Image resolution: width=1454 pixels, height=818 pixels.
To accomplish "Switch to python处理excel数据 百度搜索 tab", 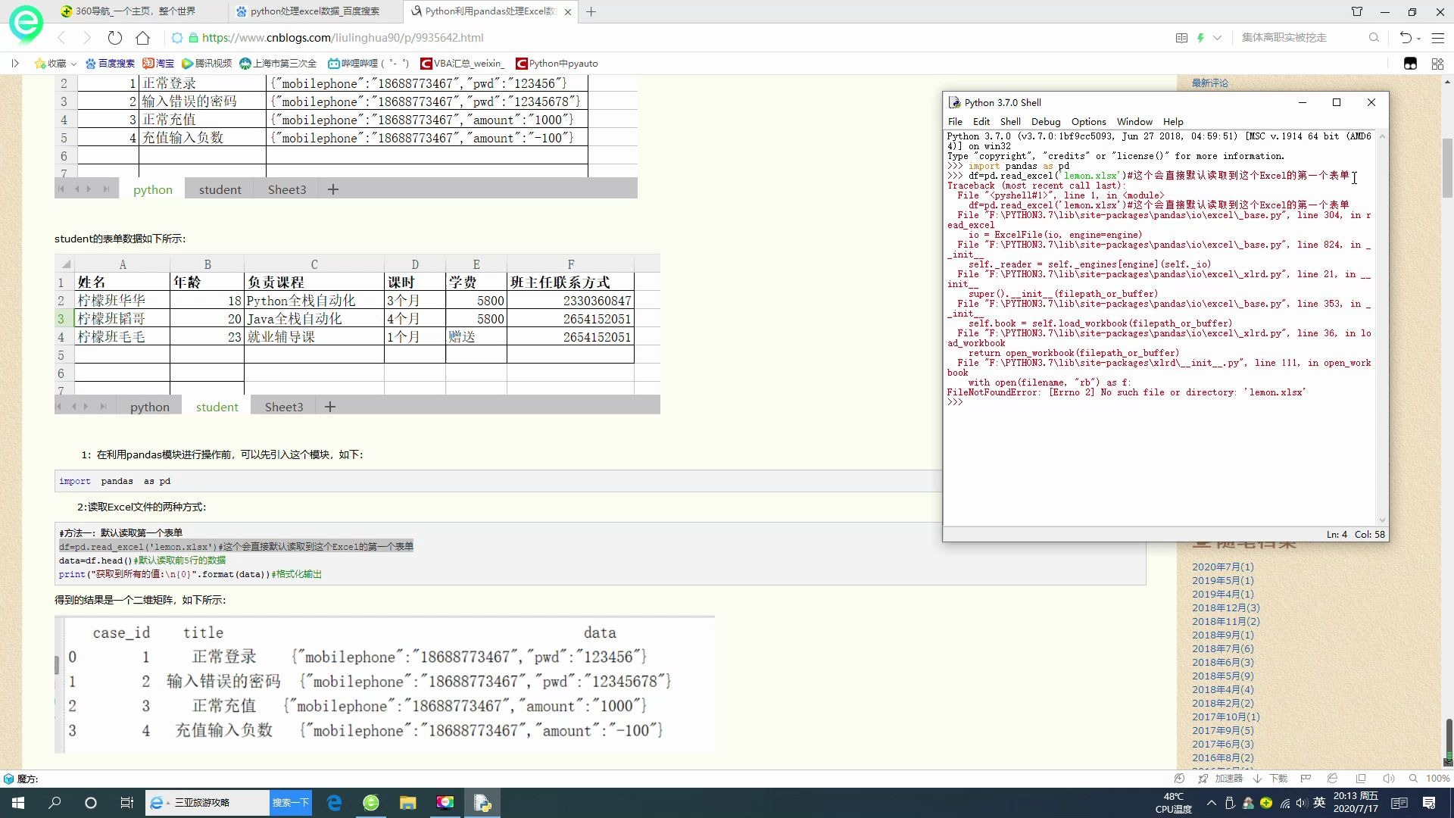I will 314,11.
